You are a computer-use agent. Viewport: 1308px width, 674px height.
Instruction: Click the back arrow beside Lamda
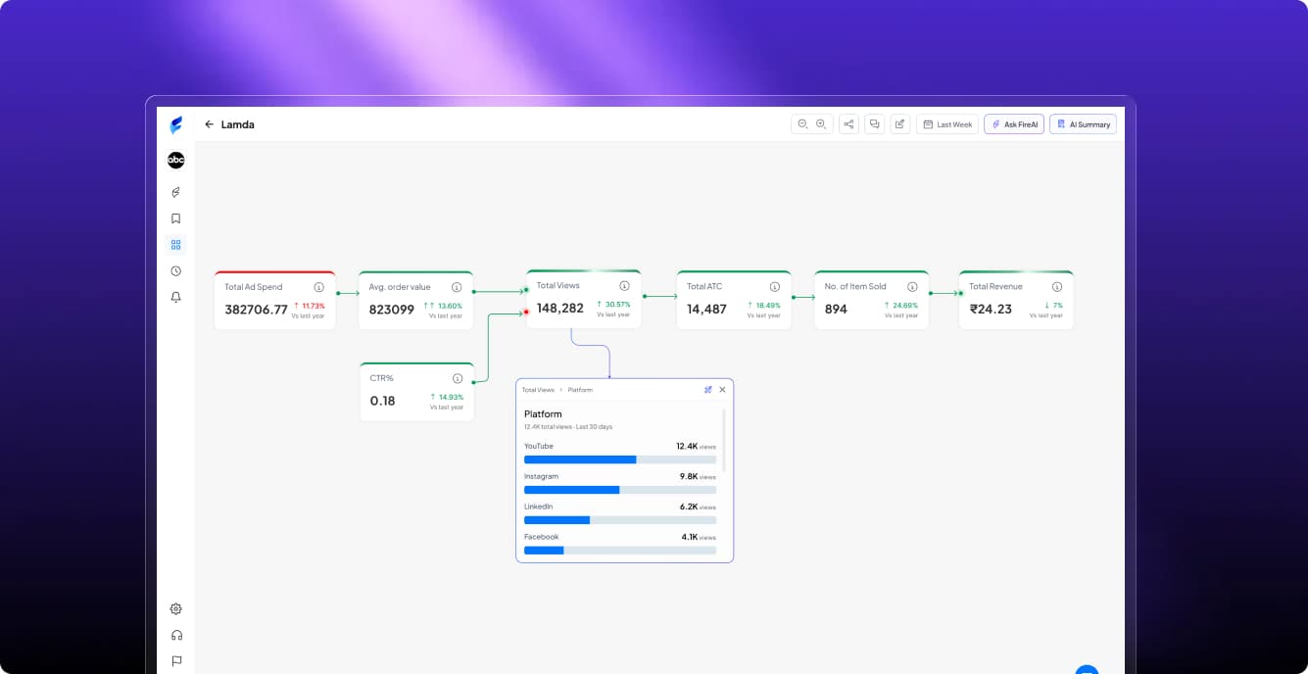coord(209,123)
